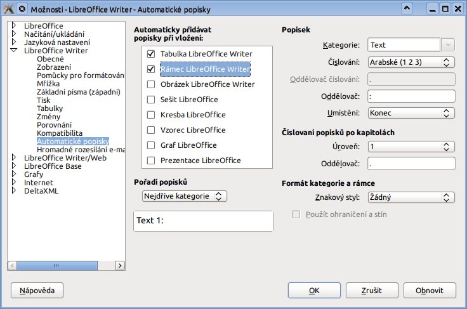Image resolution: width=467 pixels, height=309 pixels.
Task: Select 'Rámec LibreOffice Writer' list entry text
Action: pyautogui.click(x=205, y=69)
